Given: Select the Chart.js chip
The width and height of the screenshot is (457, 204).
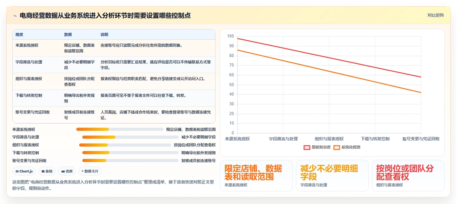Looking at the screenshot, I should (24, 171).
